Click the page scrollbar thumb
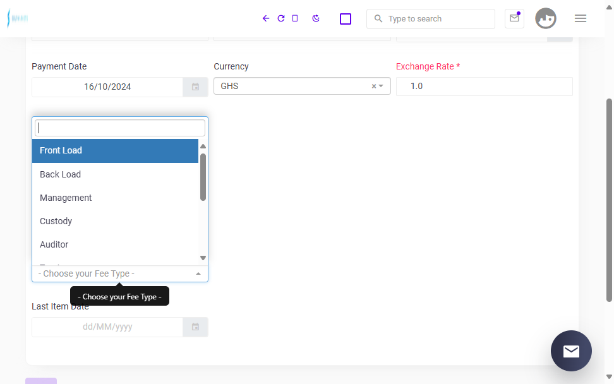The image size is (614, 384). (x=609, y=200)
